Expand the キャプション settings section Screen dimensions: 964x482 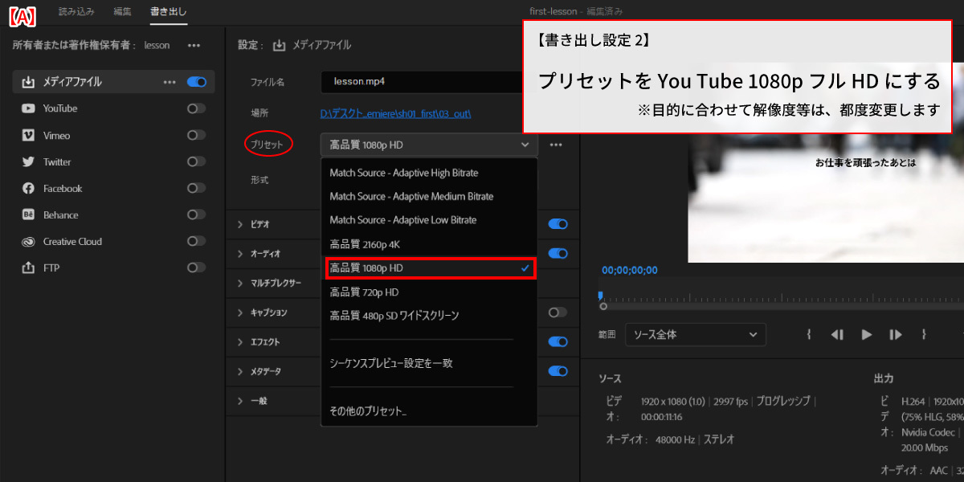point(239,312)
